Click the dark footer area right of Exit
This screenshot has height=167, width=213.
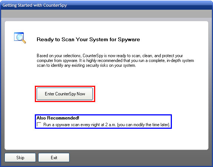[x=141, y=158]
